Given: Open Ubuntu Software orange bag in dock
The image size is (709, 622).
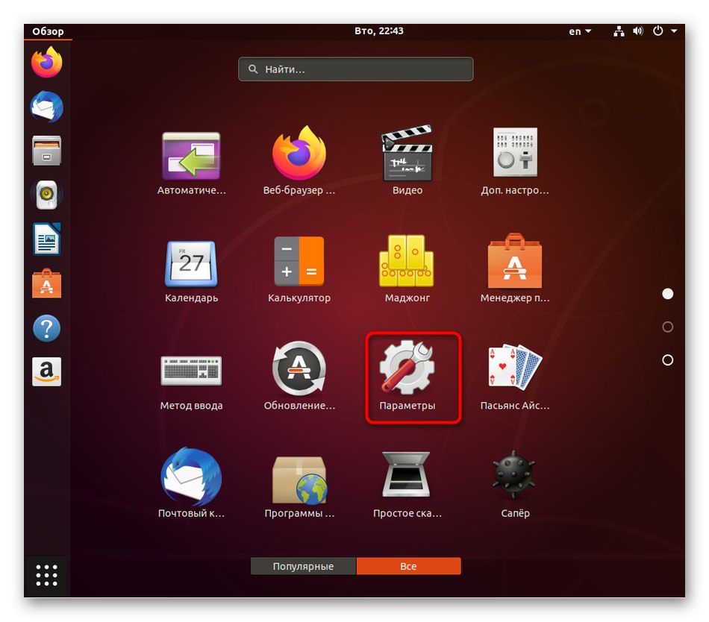Looking at the screenshot, I should [46, 283].
